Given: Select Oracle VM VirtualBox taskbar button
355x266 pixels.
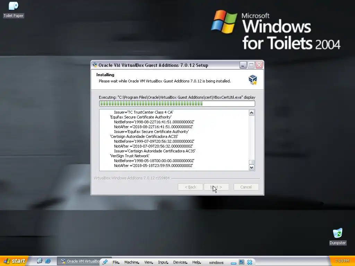Looking at the screenshot, I should point(78,261).
